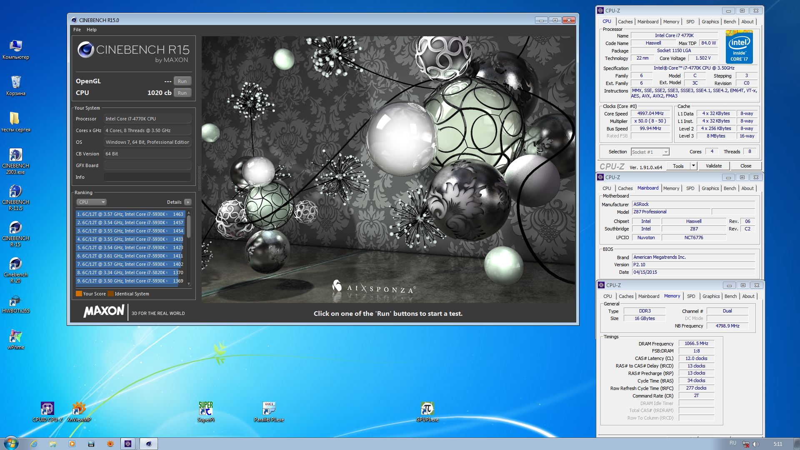Image resolution: width=800 pixels, height=450 pixels.
Task: Click the Cinebench panel splitter handle
Action: [x=199, y=178]
